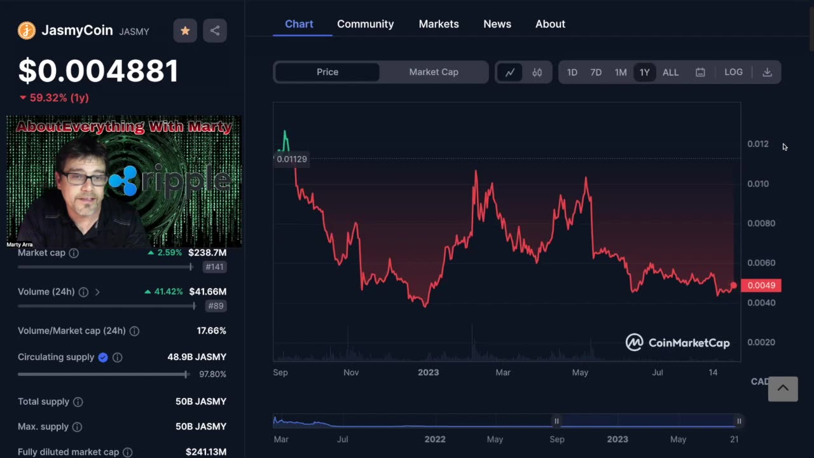Open the Community tab
The image size is (814, 458).
pos(366,24)
